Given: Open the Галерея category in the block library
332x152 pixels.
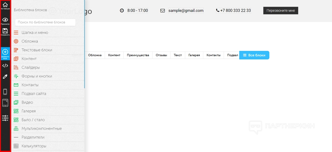Looking at the screenshot, I should (x=48, y=111).
